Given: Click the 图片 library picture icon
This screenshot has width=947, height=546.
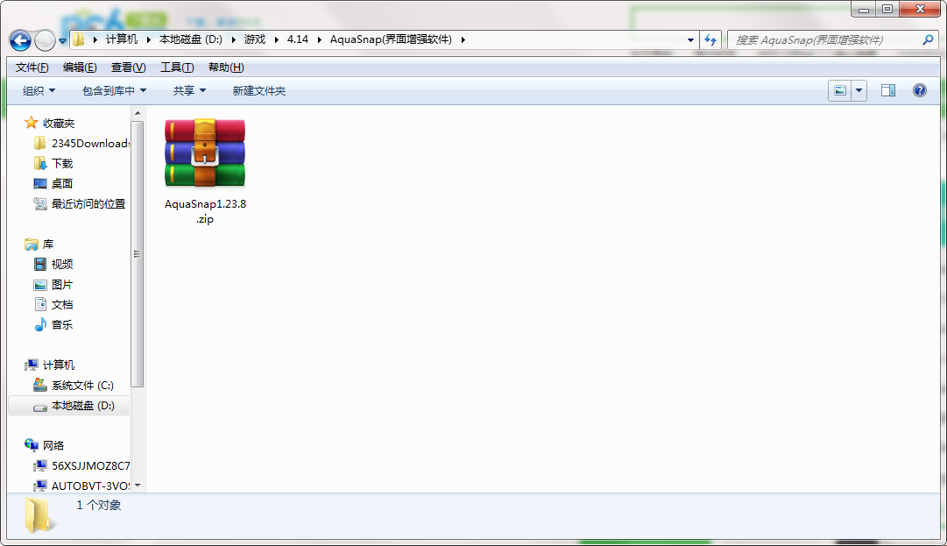Looking at the screenshot, I should coord(40,285).
